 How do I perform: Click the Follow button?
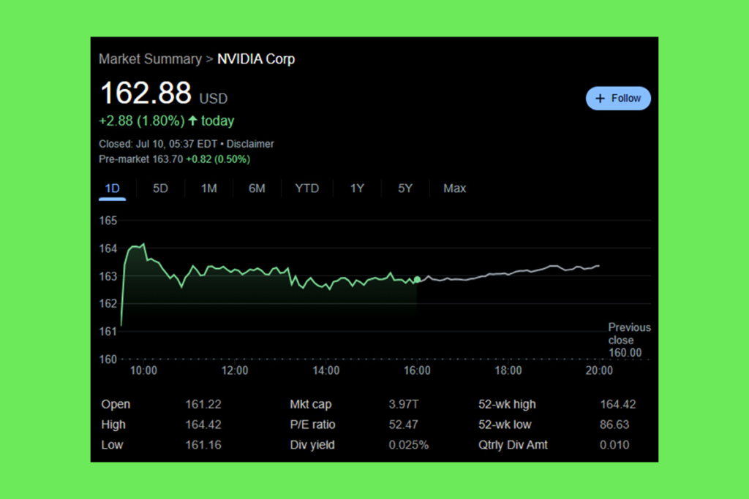(618, 98)
